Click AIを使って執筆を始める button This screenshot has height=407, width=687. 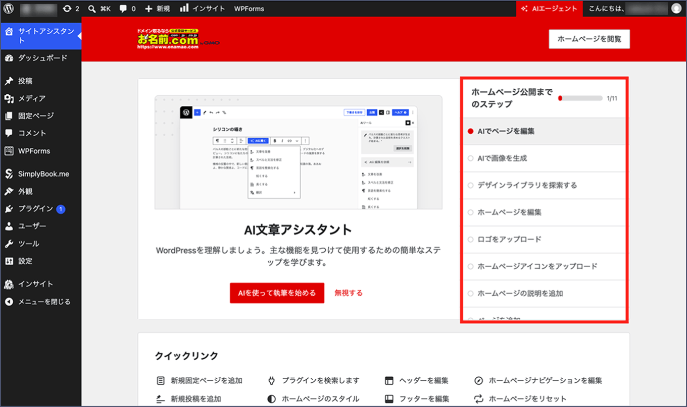pyautogui.click(x=277, y=293)
